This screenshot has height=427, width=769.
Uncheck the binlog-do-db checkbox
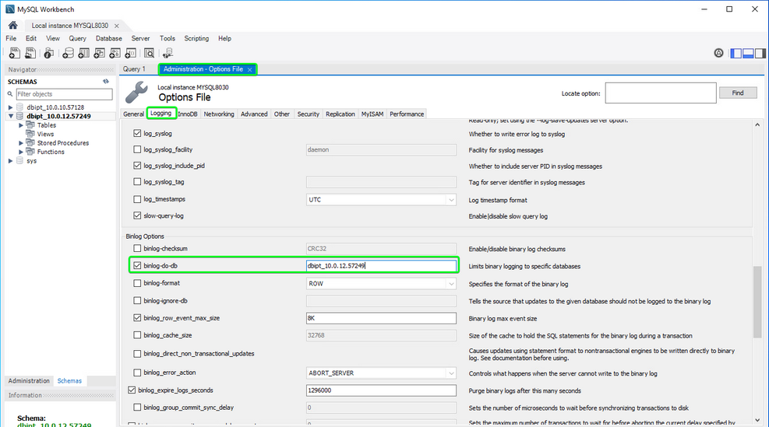click(137, 265)
